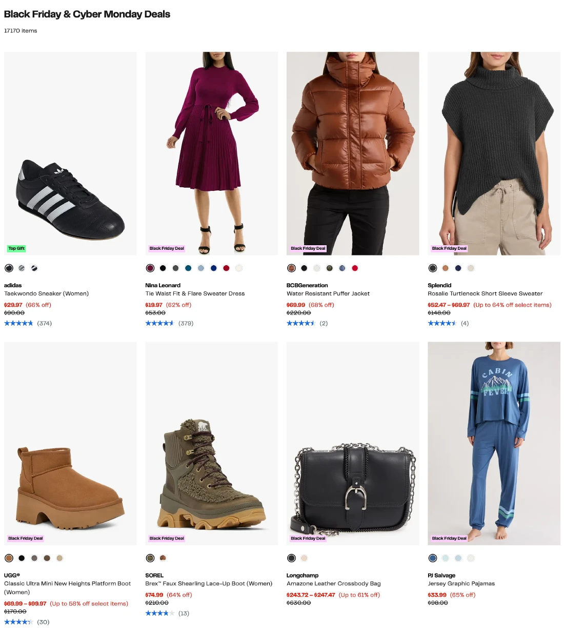Open the brown puffer jacket photo

(353, 153)
